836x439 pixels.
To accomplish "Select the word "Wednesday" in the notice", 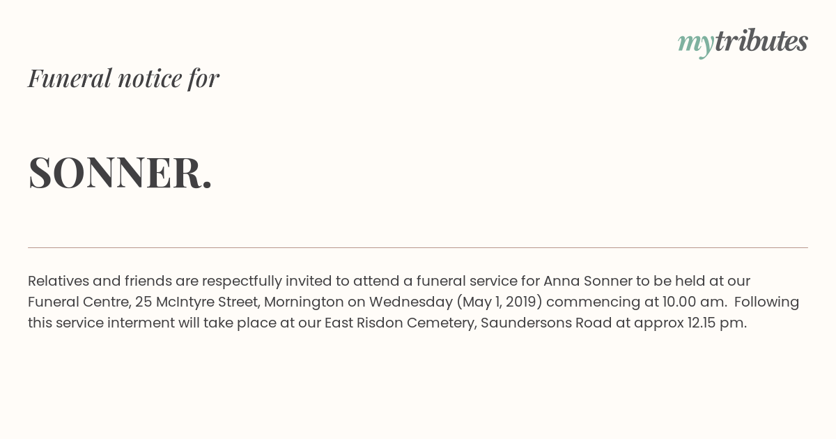I will [x=411, y=302].
